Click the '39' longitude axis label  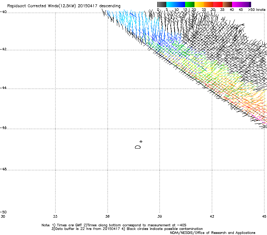click(x=159, y=217)
